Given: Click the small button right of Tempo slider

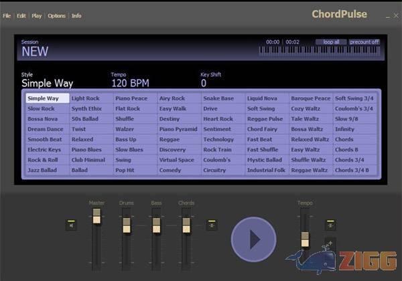Looking at the screenshot, I should pyautogui.click(x=329, y=225).
